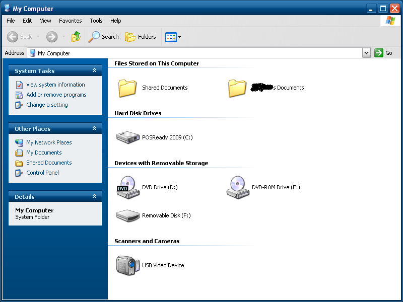Viewport: 403px width, 302px height.
Task: Select the Removable Disk (F:) icon
Action: pyautogui.click(x=127, y=215)
